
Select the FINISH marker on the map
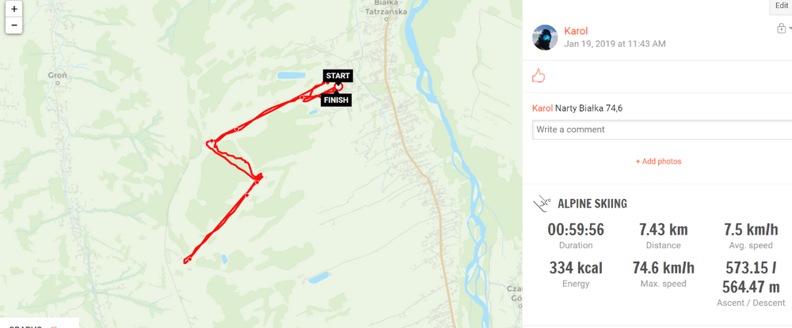click(x=336, y=100)
